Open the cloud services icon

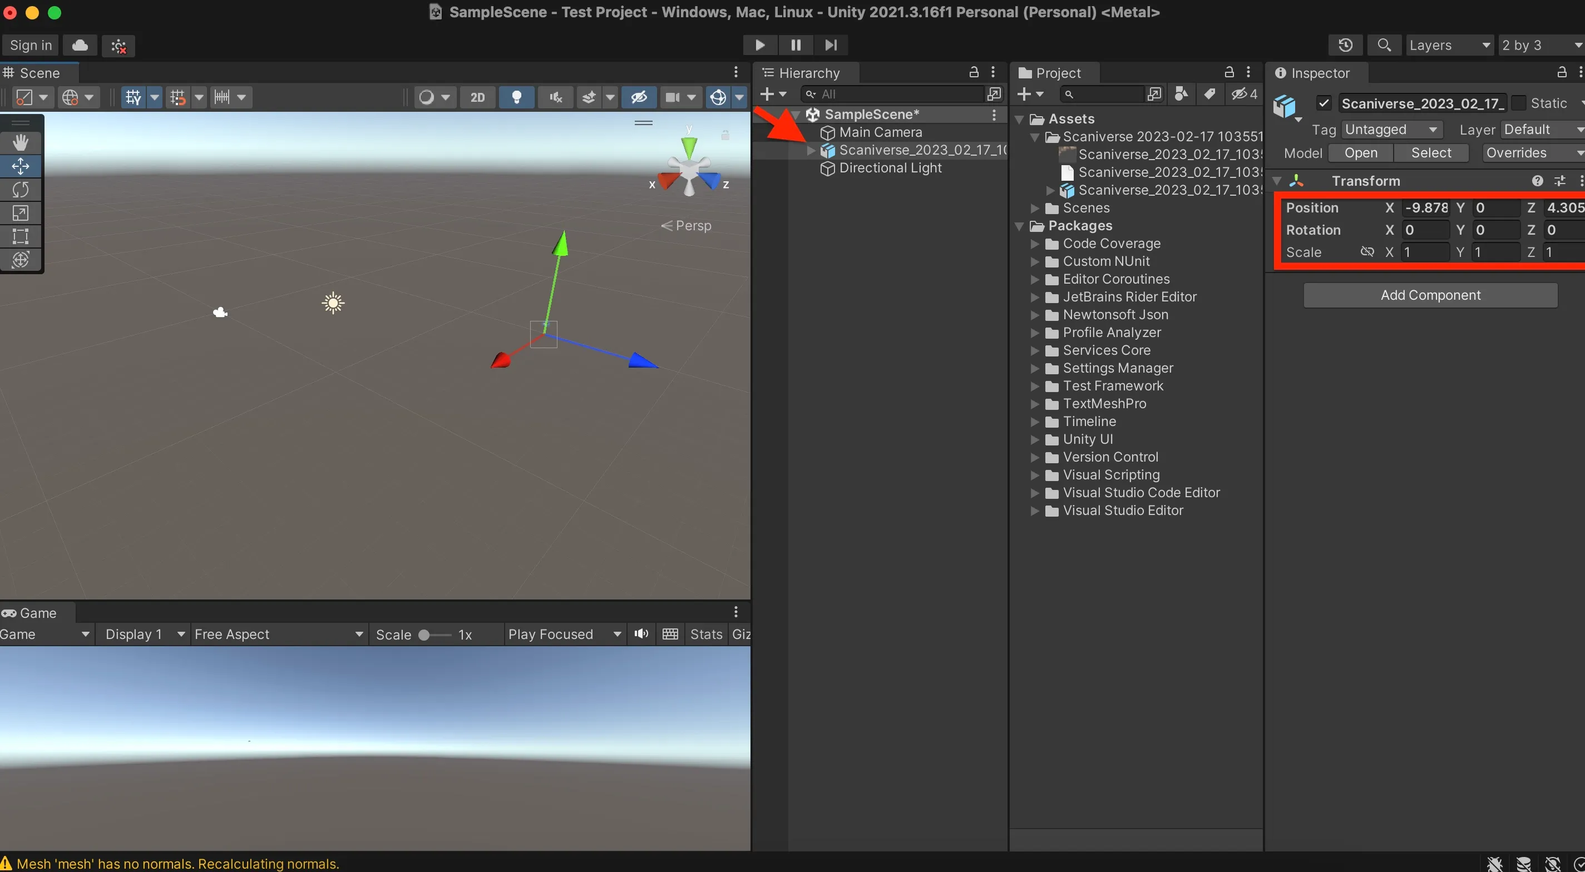[80, 45]
